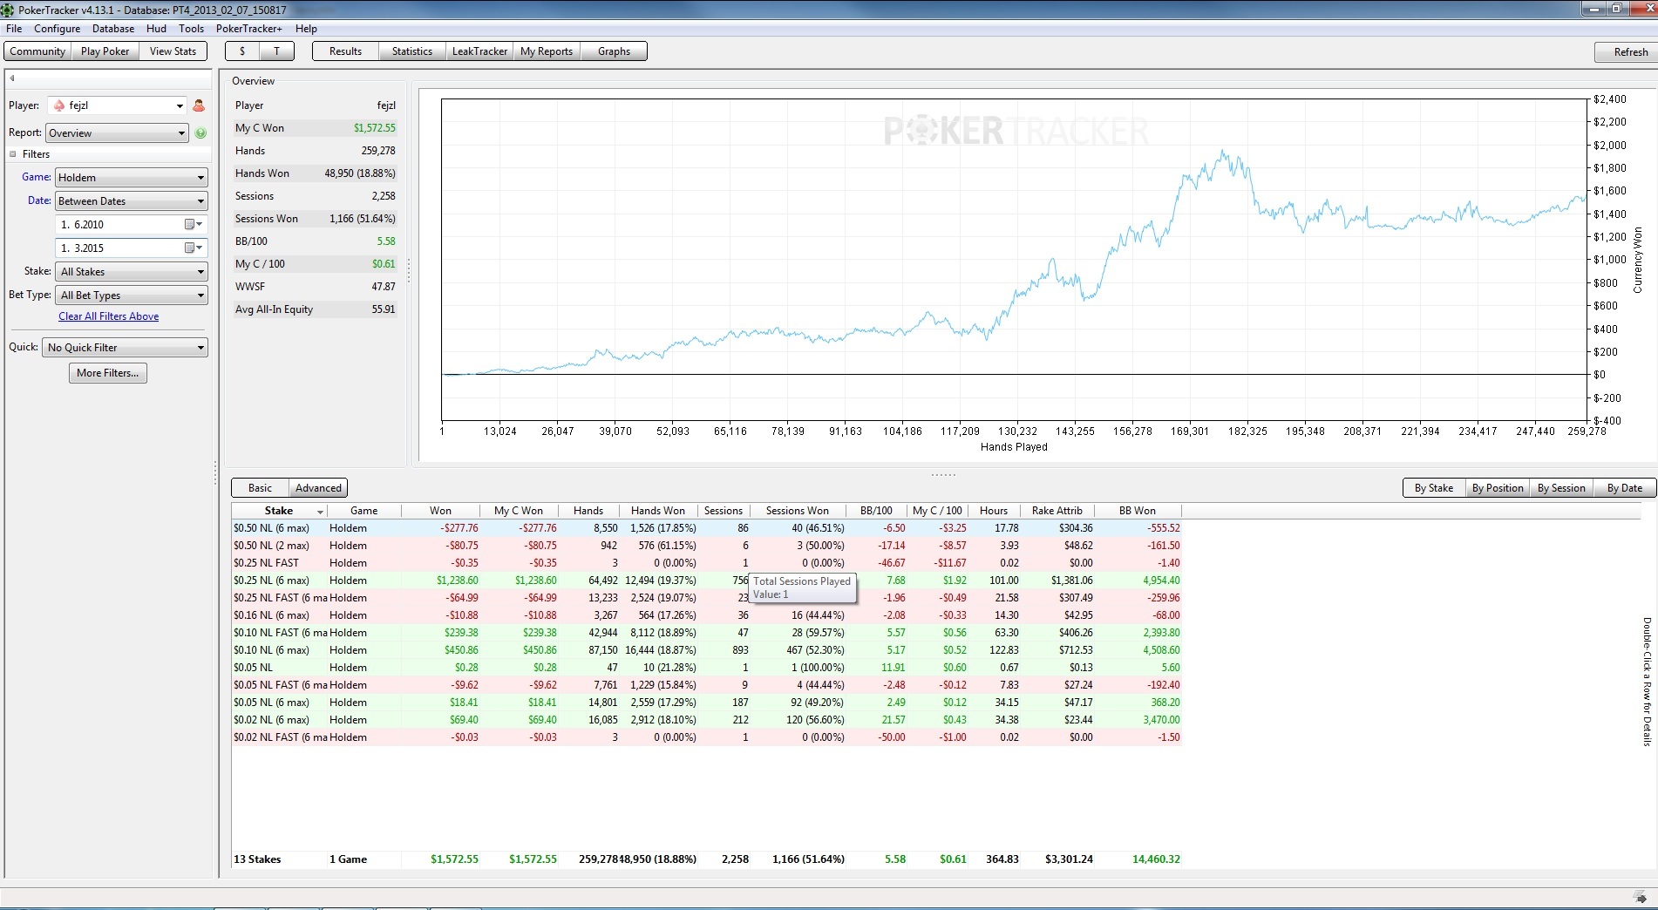1658x910 pixels.
Task: Open the PokerTracker+ menu
Action: point(249,29)
